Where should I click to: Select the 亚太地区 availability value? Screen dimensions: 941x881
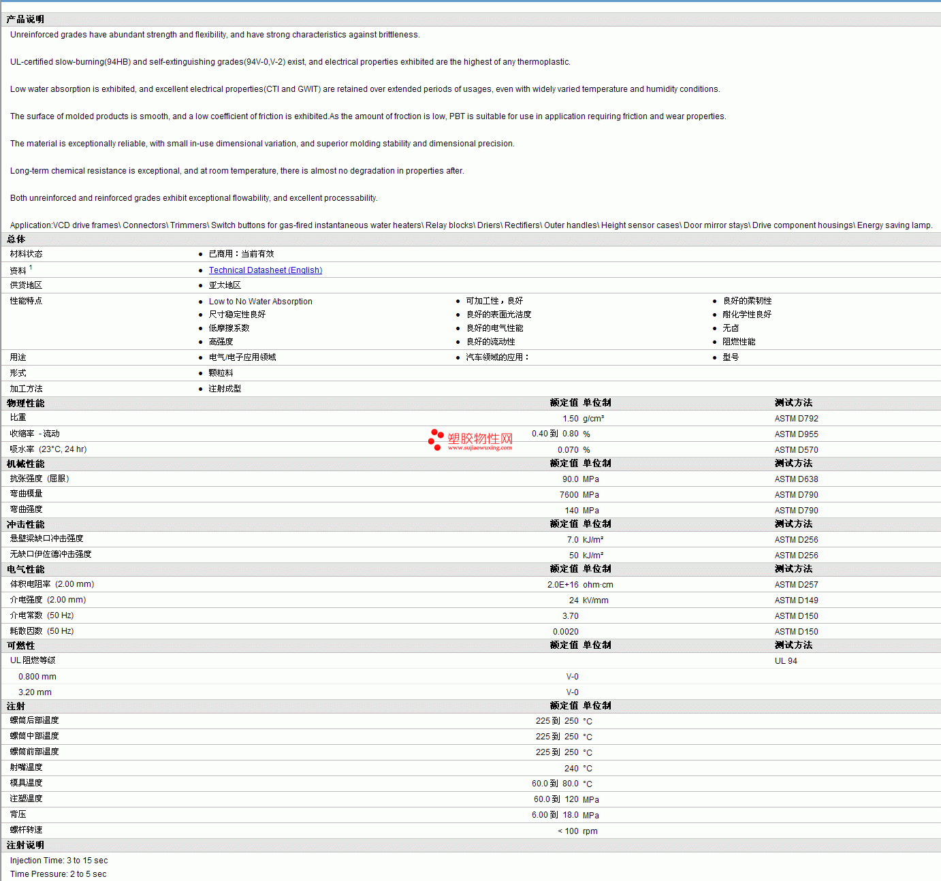click(x=225, y=285)
